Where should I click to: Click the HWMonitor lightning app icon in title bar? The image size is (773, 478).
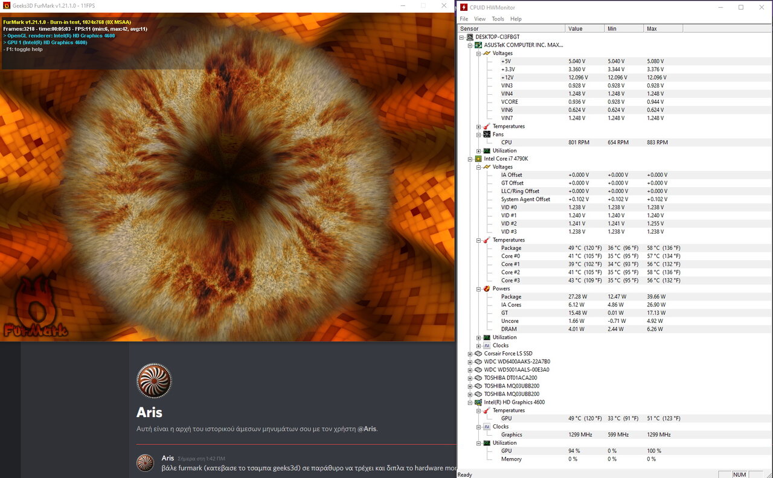coord(463,7)
